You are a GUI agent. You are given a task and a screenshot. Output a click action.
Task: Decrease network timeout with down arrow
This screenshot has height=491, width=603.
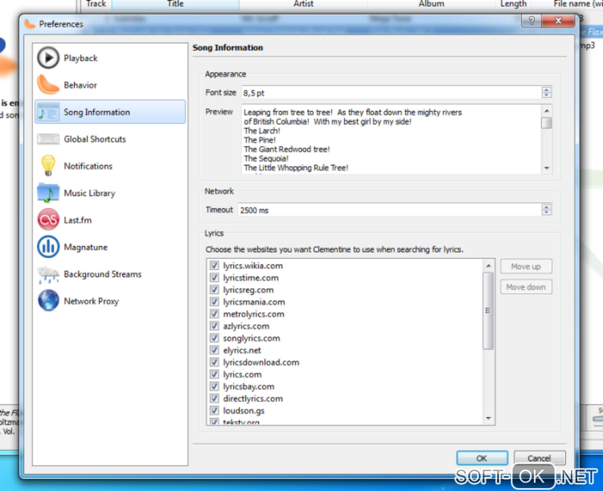(546, 212)
